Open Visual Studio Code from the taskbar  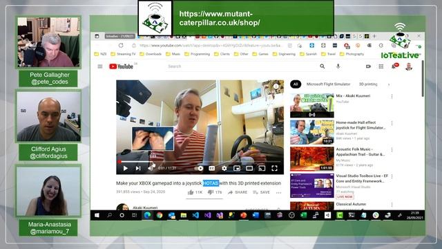pos(195,215)
